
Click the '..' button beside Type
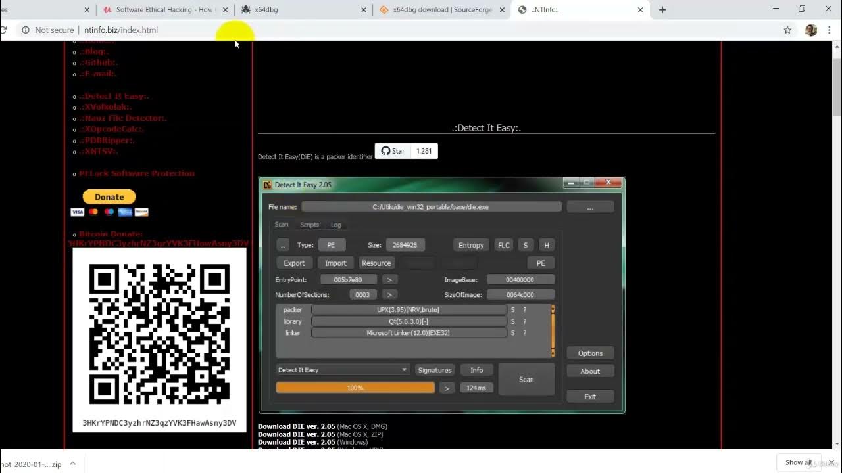tap(283, 245)
